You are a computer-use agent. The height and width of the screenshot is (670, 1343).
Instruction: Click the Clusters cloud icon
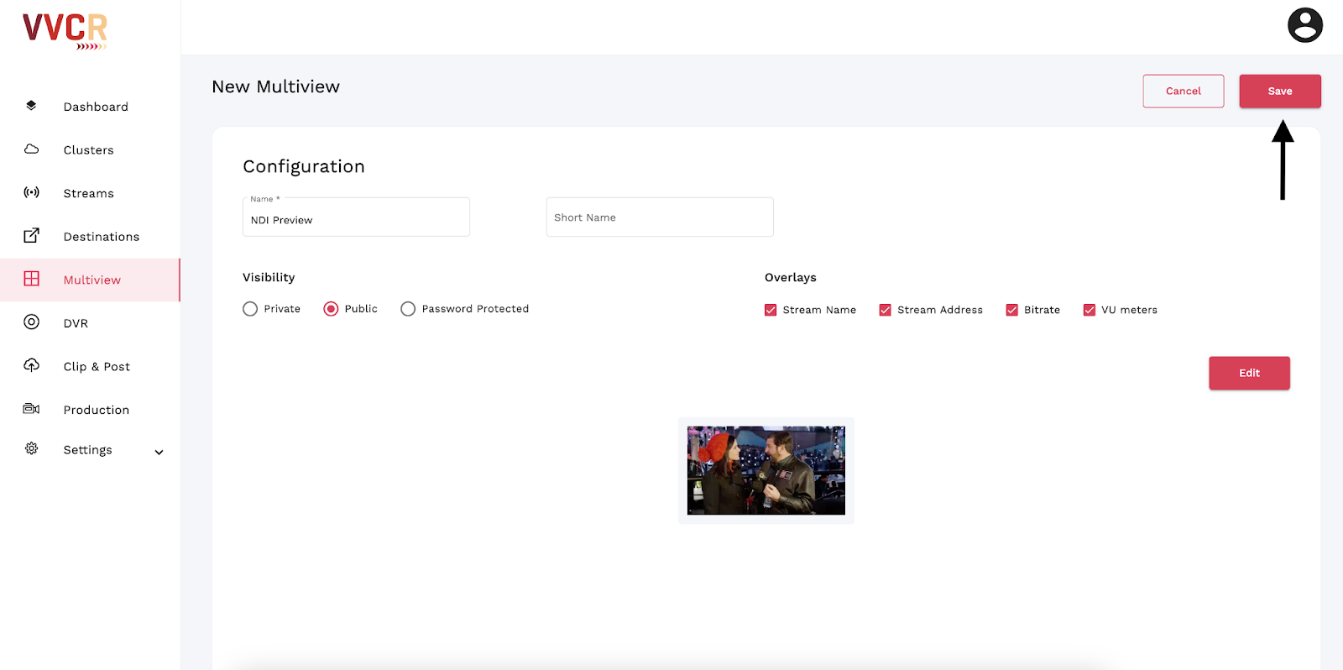[31, 149]
